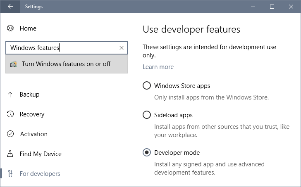Screen dimensions: 301x187
Task: Click text 'These settings are intended for development use only.'
Action: (x=210, y=51)
